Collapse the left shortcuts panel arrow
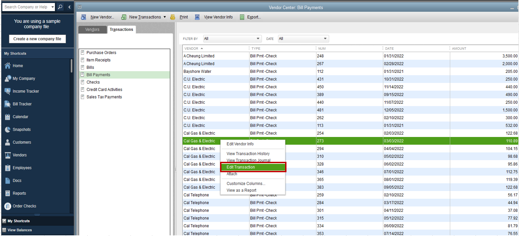This screenshot has height=236, width=519. (x=69, y=7)
